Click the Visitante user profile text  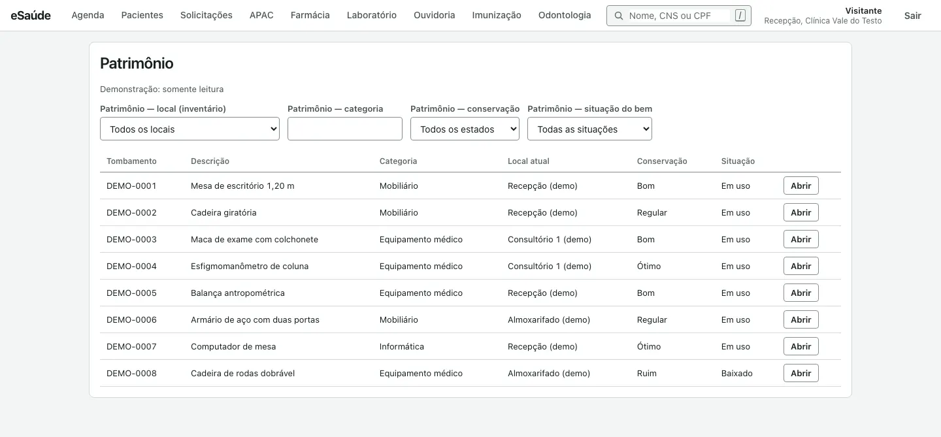(x=863, y=11)
